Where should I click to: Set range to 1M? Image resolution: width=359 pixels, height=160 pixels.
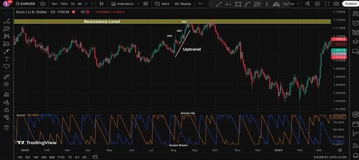tap(35, 157)
